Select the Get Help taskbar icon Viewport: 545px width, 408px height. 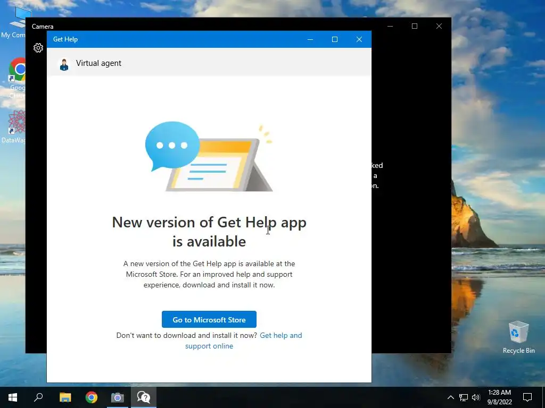coord(144,397)
